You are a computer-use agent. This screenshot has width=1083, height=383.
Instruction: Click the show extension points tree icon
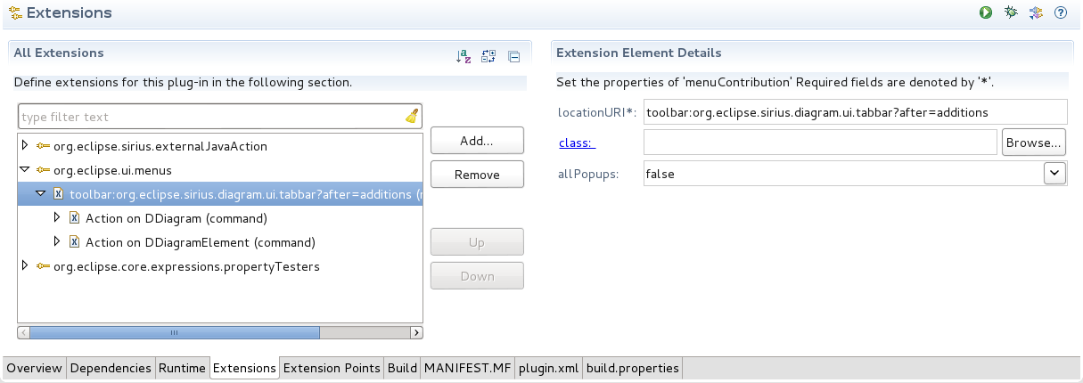pos(488,56)
